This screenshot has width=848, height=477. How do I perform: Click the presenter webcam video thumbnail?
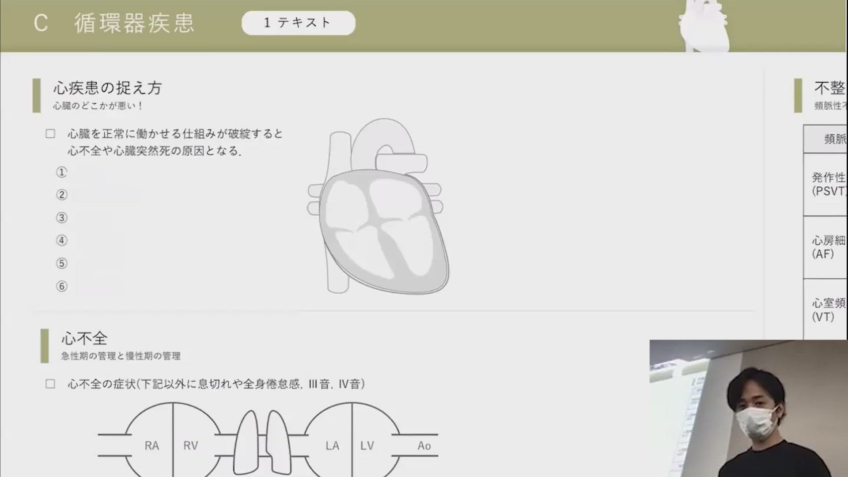tap(748, 408)
